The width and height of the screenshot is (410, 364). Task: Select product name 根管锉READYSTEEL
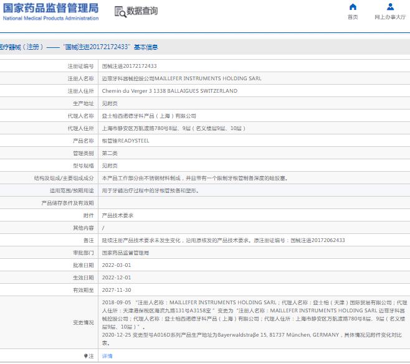pyautogui.click(x=125, y=141)
